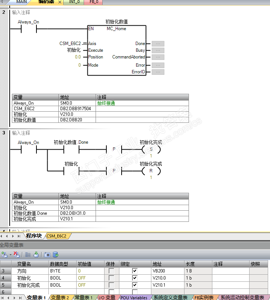Click the camera snapshot icon
Screen dimensions: 270x300
click(x=47, y=255)
